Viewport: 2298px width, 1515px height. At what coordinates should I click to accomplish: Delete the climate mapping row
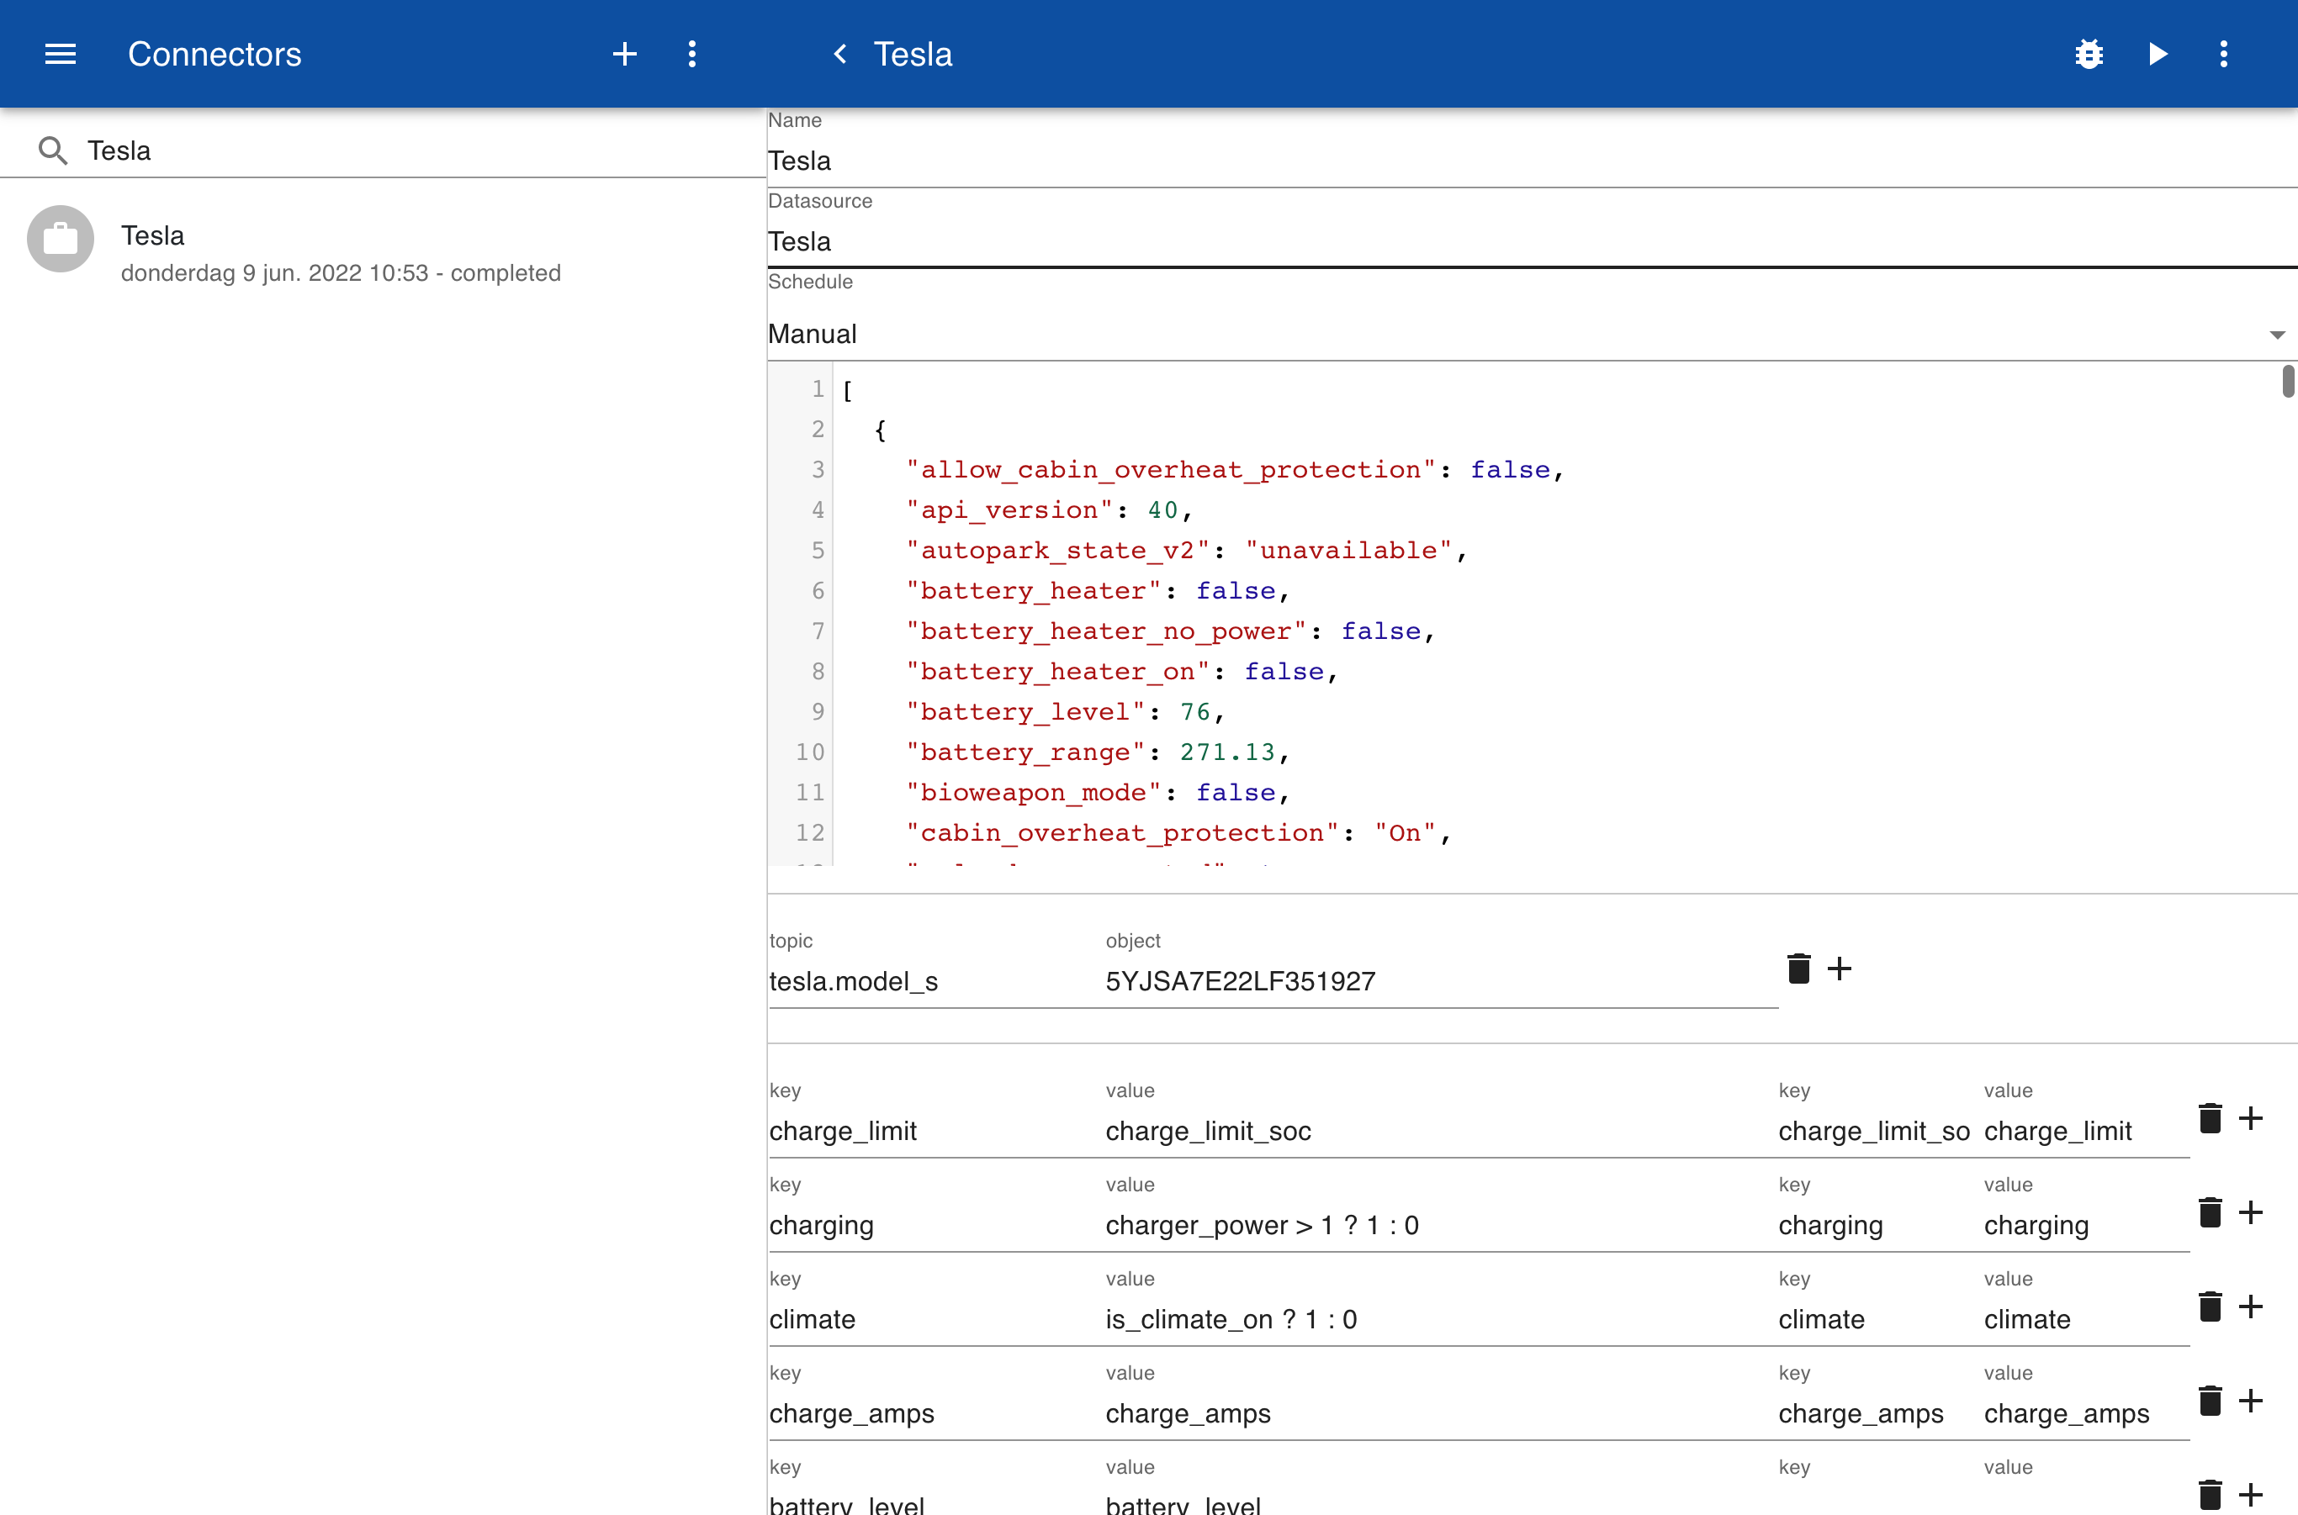(2210, 1306)
